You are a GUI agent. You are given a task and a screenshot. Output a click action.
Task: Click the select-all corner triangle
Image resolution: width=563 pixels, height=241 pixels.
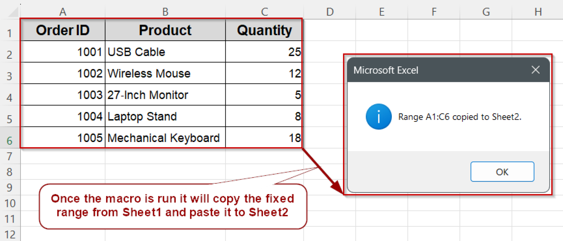[14, 13]
